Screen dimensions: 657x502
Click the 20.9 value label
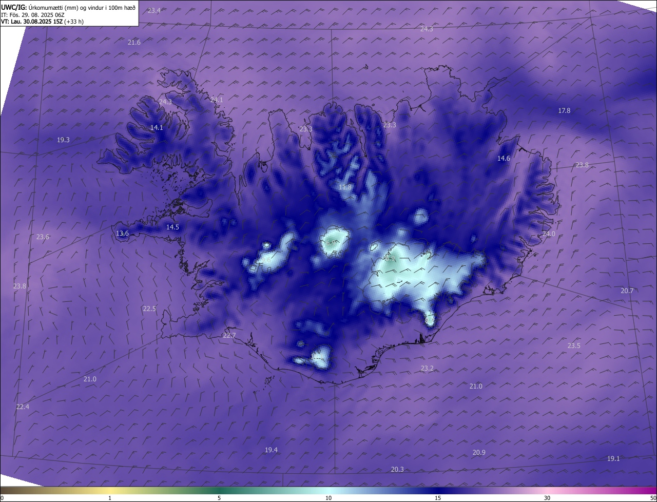(x=479, y=452)
